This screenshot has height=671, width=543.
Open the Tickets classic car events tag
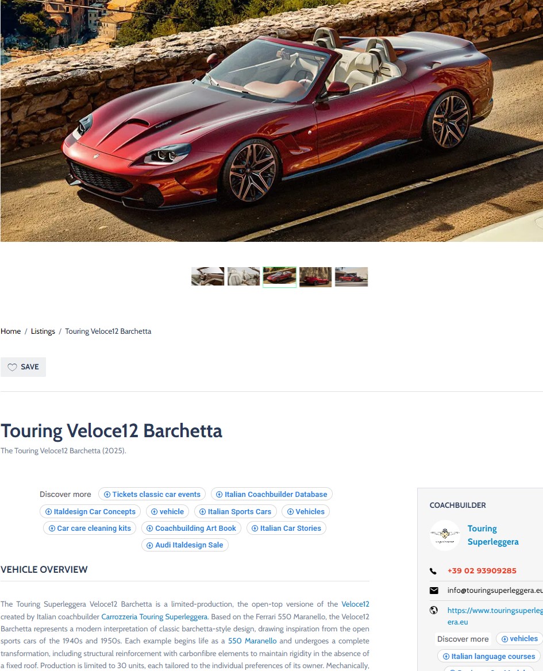(x=152, y=494)
